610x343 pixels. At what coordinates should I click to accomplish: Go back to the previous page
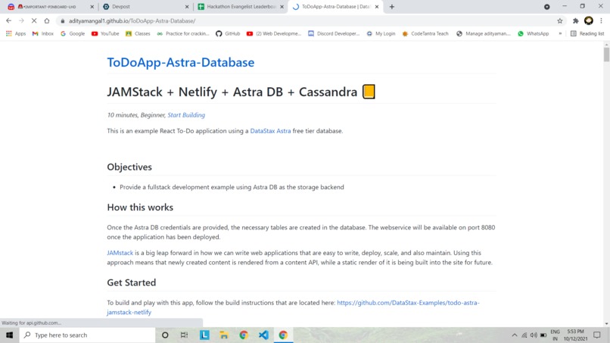[x=8, y=20]
